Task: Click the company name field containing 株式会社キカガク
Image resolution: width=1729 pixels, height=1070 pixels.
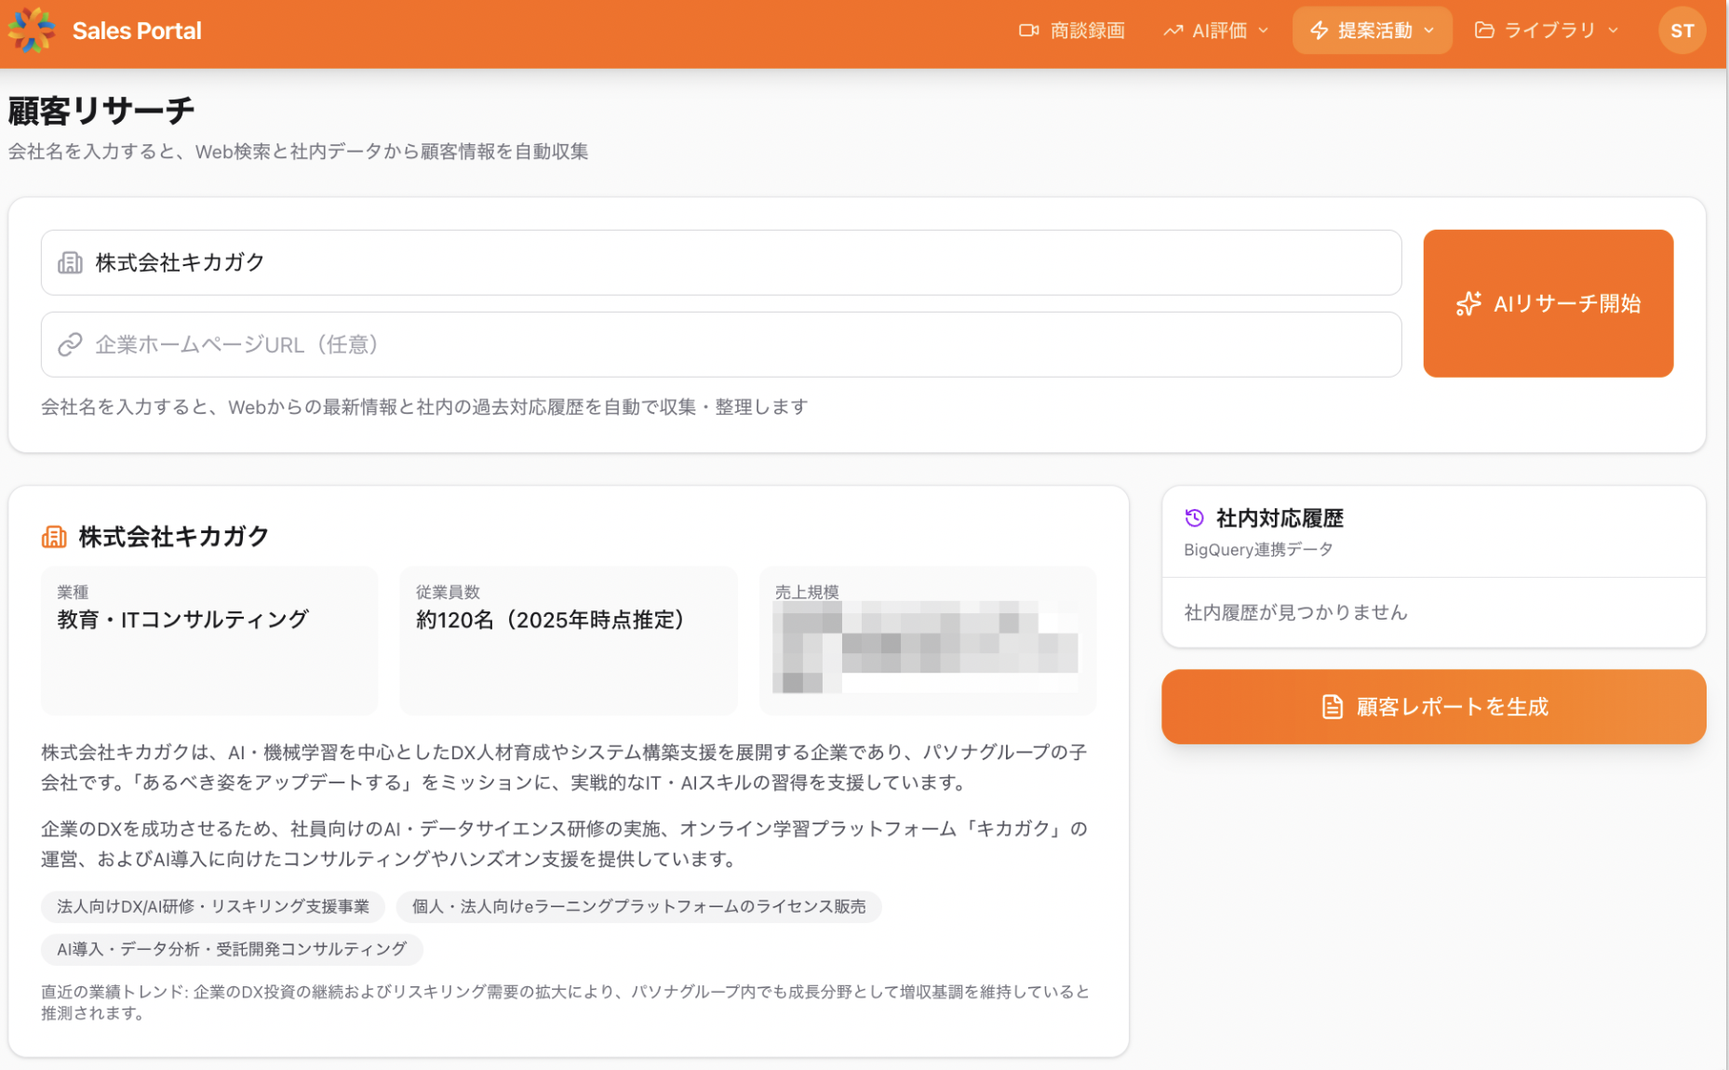Action: coord(735,262)
